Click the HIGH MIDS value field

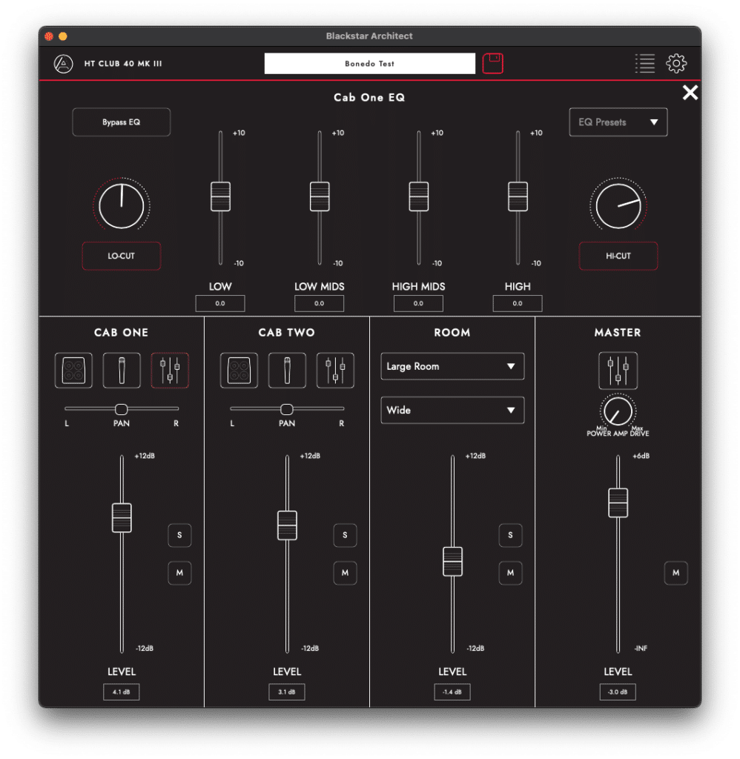point(418,303)
